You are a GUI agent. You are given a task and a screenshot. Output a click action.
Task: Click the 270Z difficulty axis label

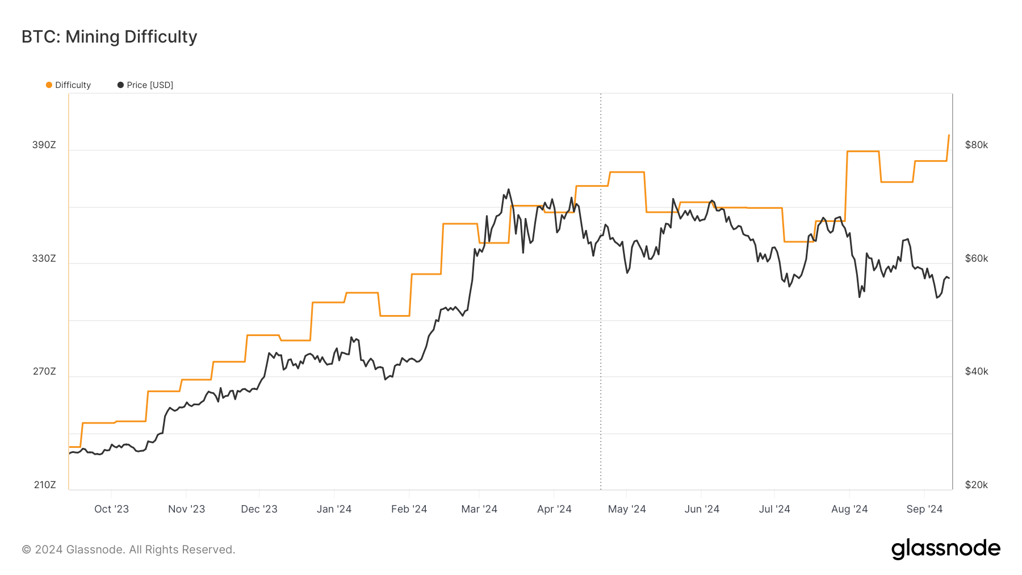point(44,372)
